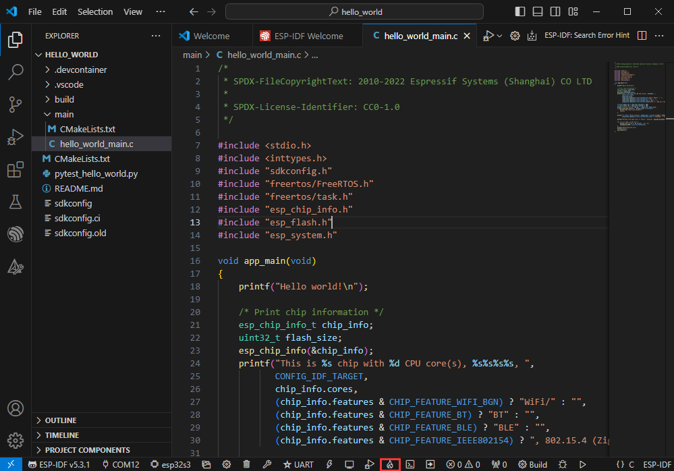Open the Testing flask icon in activity bar
674x471 pixels.
point(15,201)
